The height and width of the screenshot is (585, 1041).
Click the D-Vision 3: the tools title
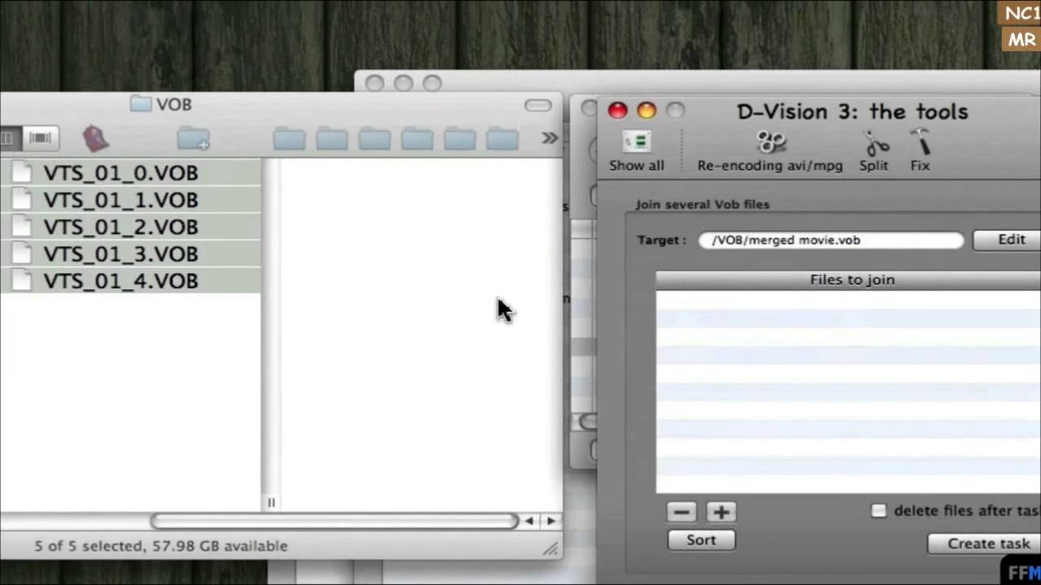click(852, 111)
